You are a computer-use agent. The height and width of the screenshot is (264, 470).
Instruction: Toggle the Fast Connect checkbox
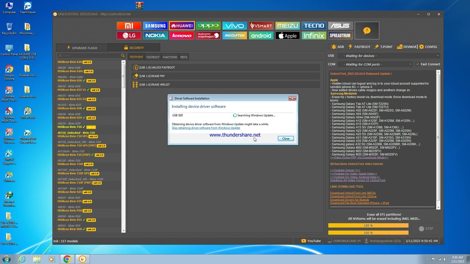pos(417,64)
